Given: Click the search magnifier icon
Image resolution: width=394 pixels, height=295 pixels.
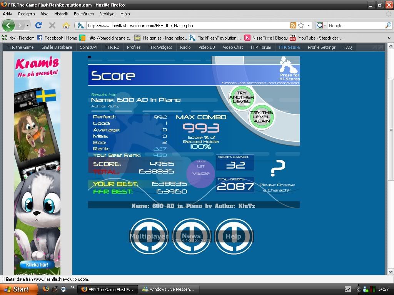Looking at the screenshot, I should tap(388, 26).
